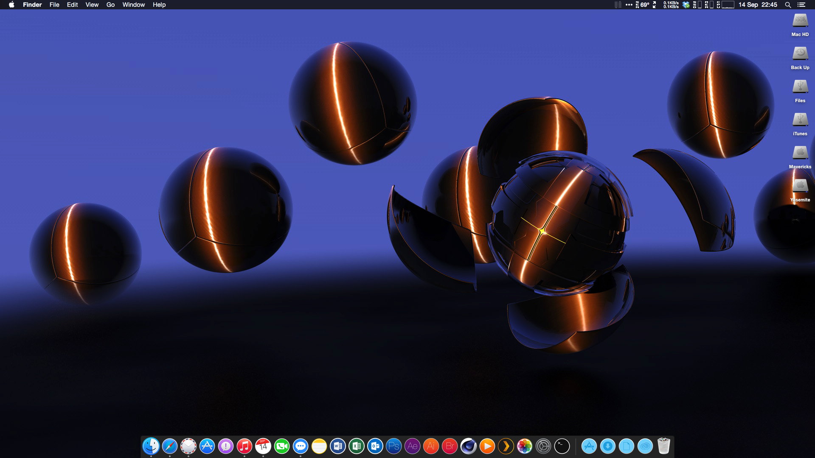The width and height of the screenshot is (815, 458).
Task: Open the Dropbox menu bar item
Action: click(x=686, y=5)
